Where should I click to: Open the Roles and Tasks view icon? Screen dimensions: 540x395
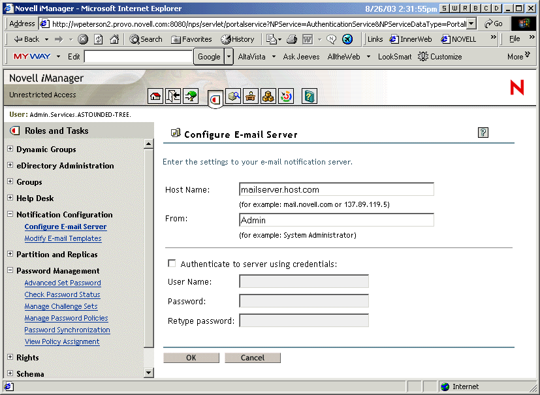coord(215,96)
